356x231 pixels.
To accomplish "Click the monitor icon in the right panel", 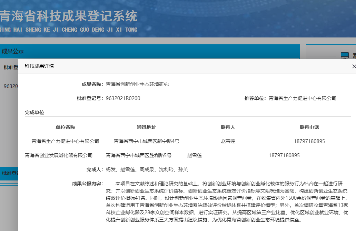I will (x=345, y=56).
